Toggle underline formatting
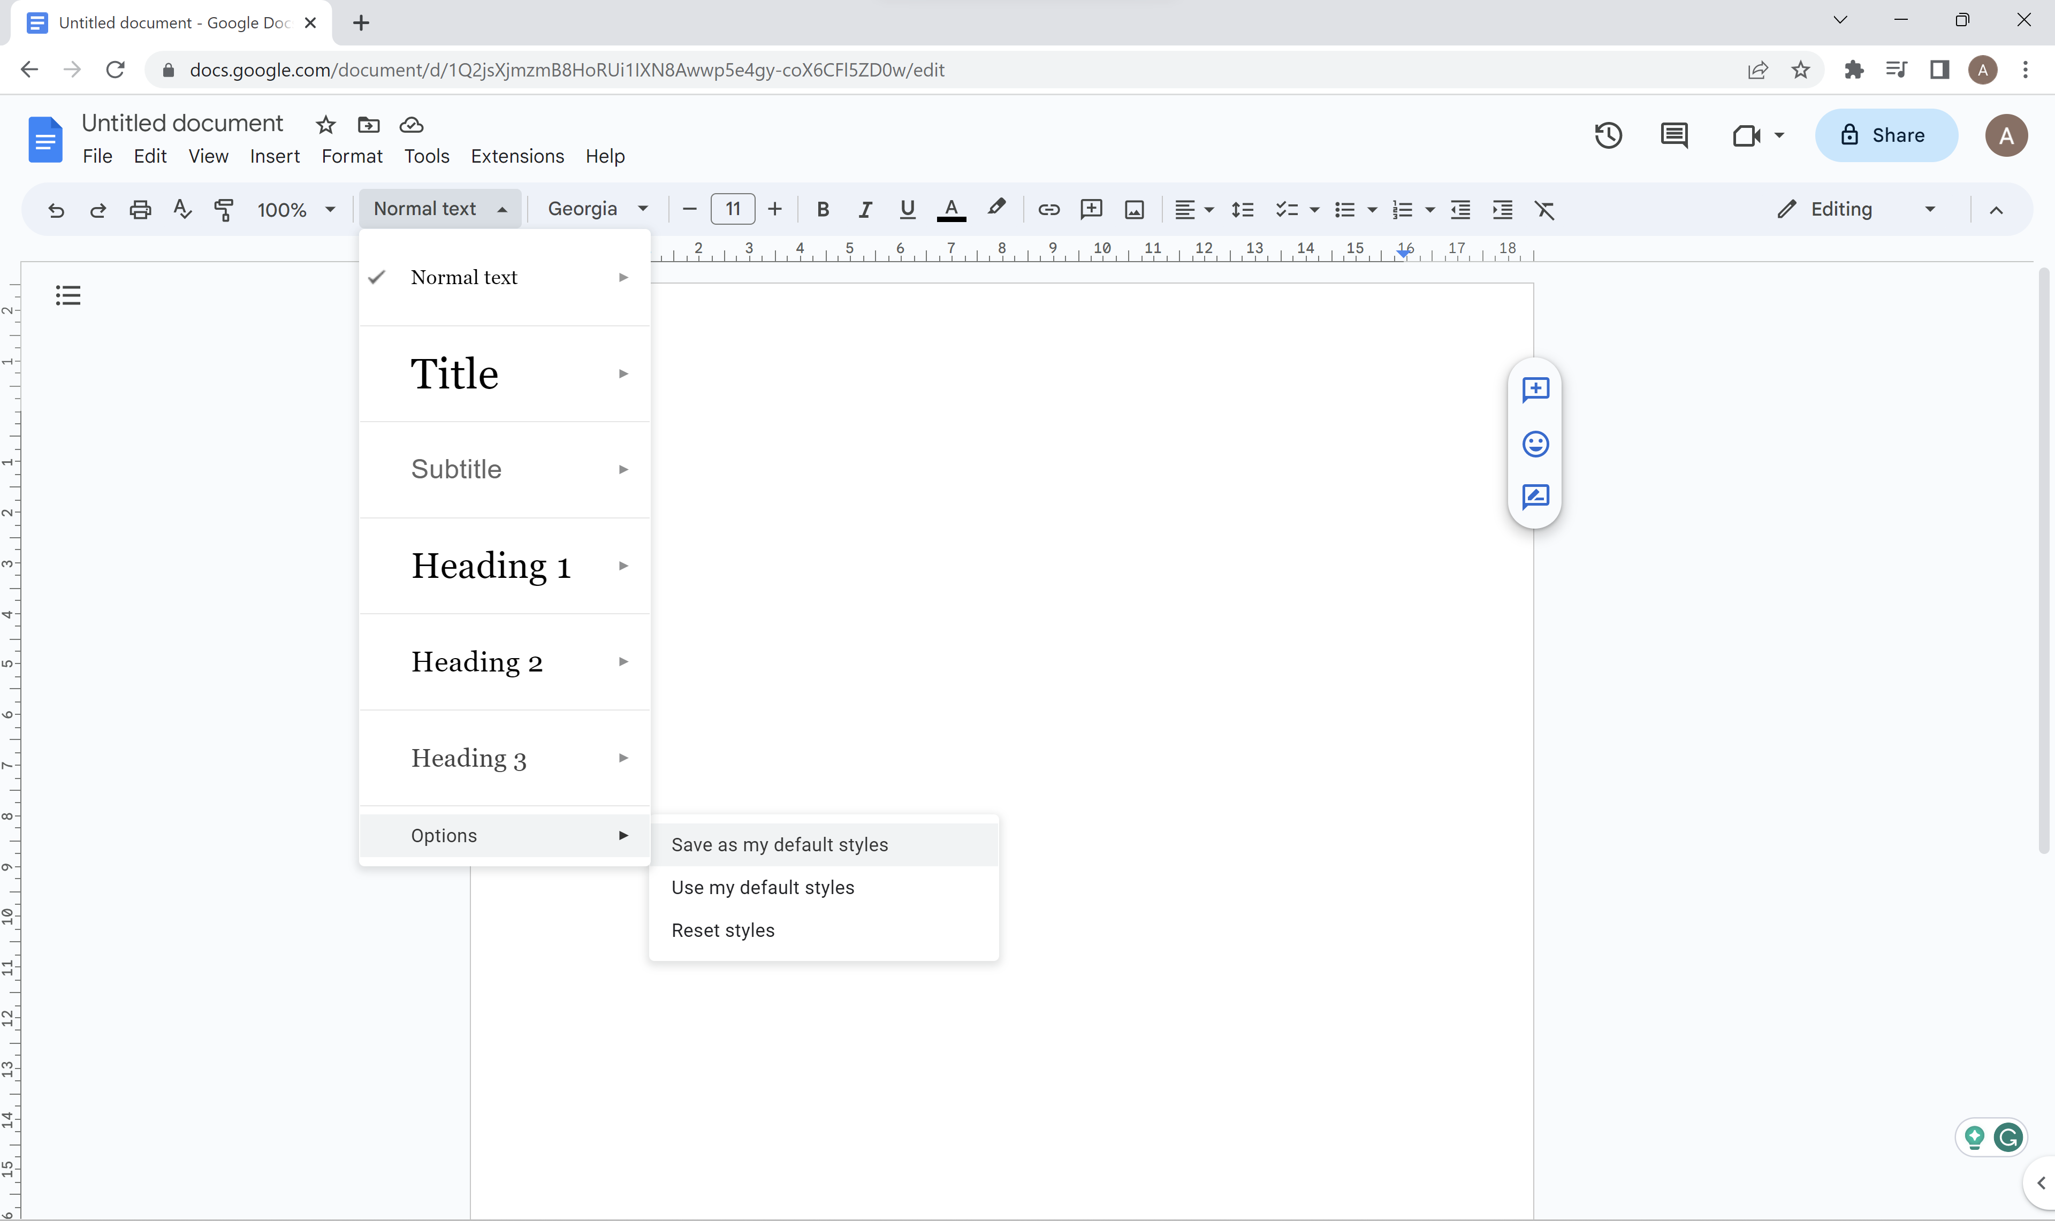This screenshot has width=2055, height=1221. point(908,210)
